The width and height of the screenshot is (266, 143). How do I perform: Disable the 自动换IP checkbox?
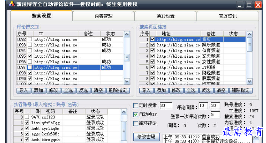(x=136, y=115)
